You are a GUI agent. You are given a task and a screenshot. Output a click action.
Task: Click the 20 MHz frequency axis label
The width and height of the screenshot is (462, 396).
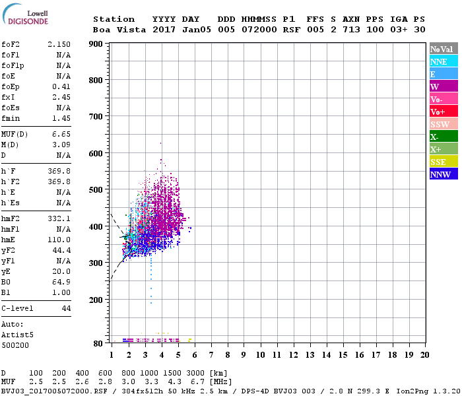click(x=424, y=355)
